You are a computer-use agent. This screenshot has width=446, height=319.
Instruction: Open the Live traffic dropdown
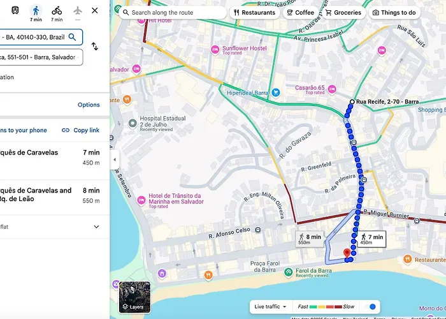270,307
